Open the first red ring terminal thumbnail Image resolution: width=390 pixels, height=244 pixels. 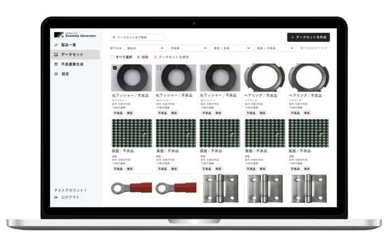tap(131, 188)
